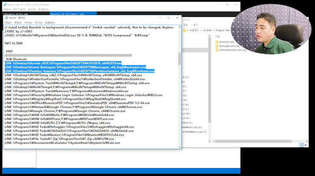Click the CPU-Z LINK line
Viewport: 315px width, 176px height.
click(x=57, y=123)
